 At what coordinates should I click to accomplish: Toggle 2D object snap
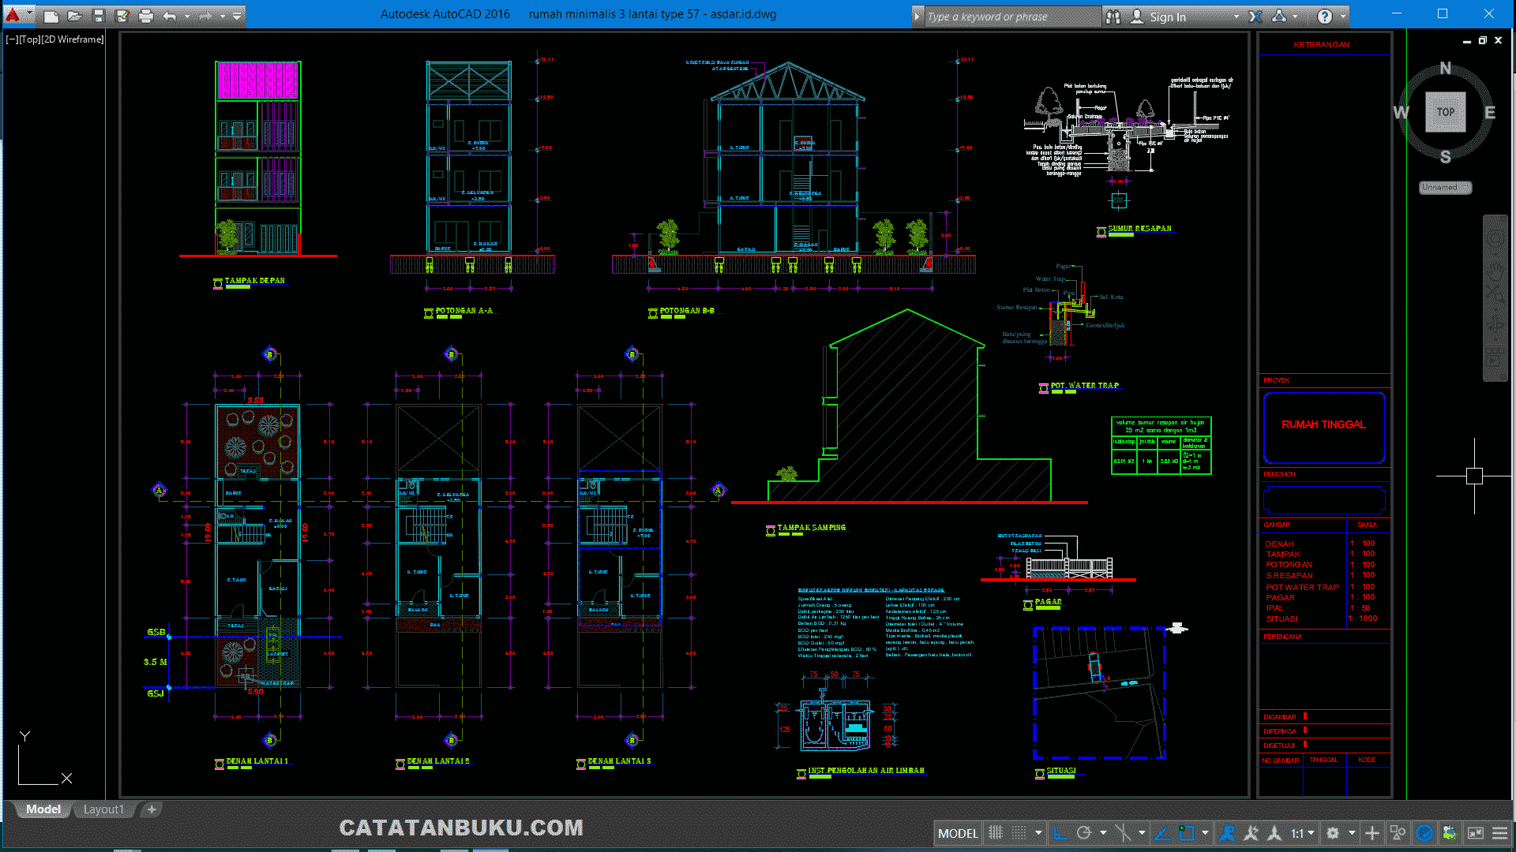(x=1186, y=833)
